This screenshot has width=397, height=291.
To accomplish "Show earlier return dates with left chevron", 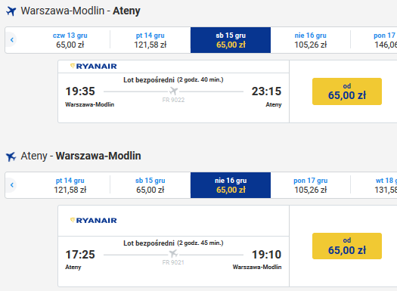I will click(11, 185).
